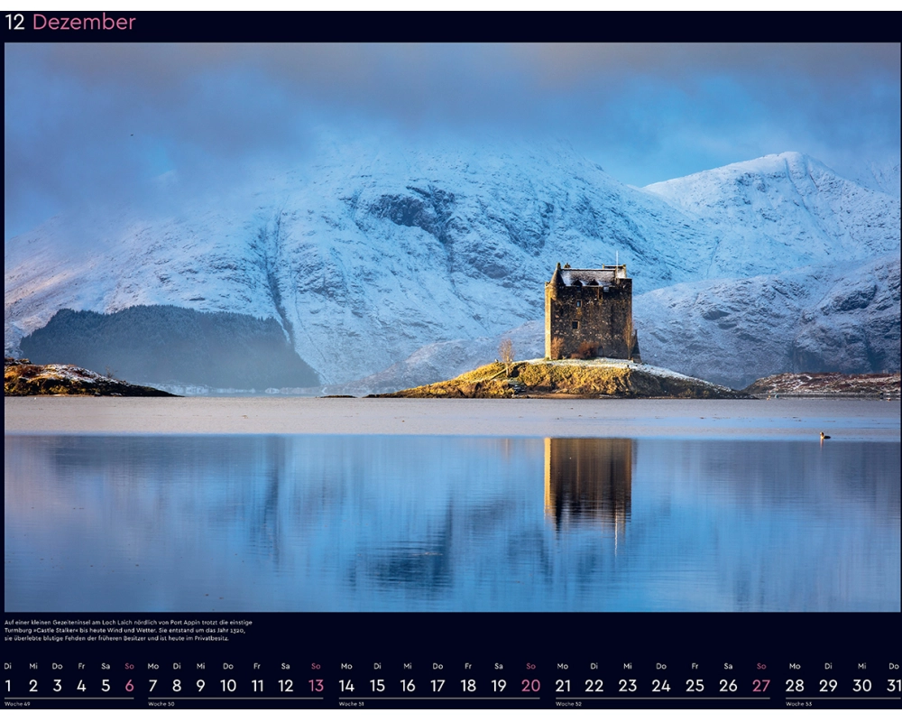The image size is (902, 722).
Task: Click the month number 12 in header
Action: click(15, 23)
